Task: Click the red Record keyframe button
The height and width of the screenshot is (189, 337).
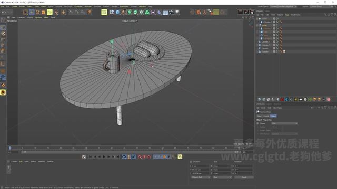Action: click(140, 157)
